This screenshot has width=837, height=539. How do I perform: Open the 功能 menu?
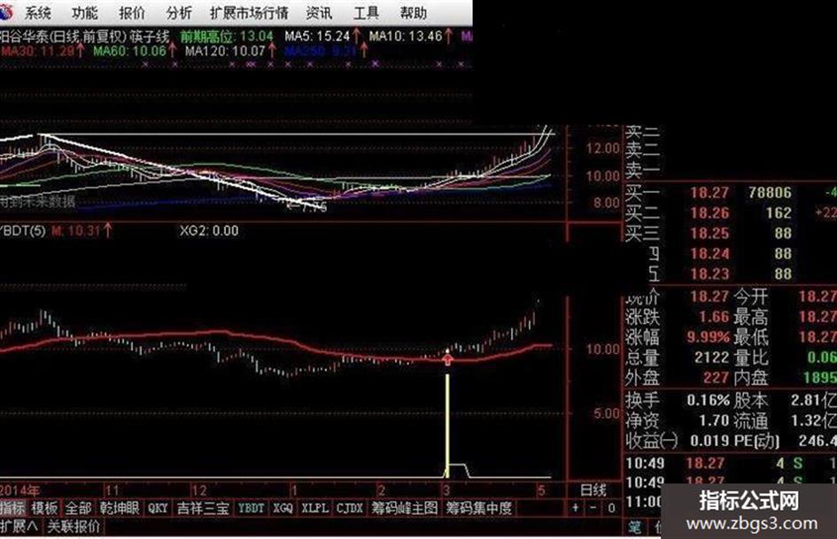(x=84, y=12)
